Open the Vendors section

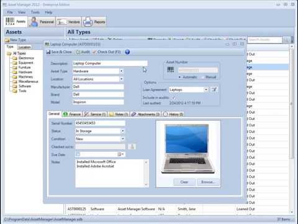point(68,22)
